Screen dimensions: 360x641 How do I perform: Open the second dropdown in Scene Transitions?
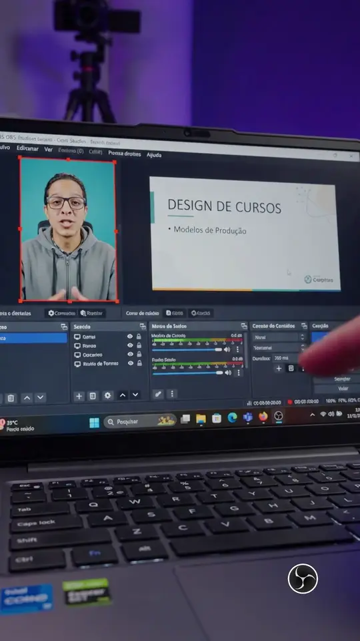tap(279, 347)
